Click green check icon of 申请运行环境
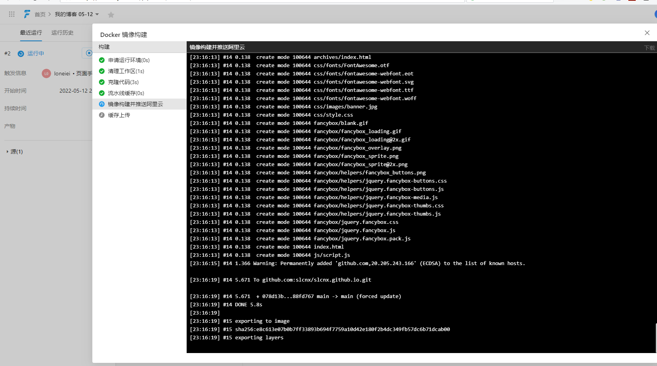The width and height of the screenshot is (657, 366). coord(102,60)
